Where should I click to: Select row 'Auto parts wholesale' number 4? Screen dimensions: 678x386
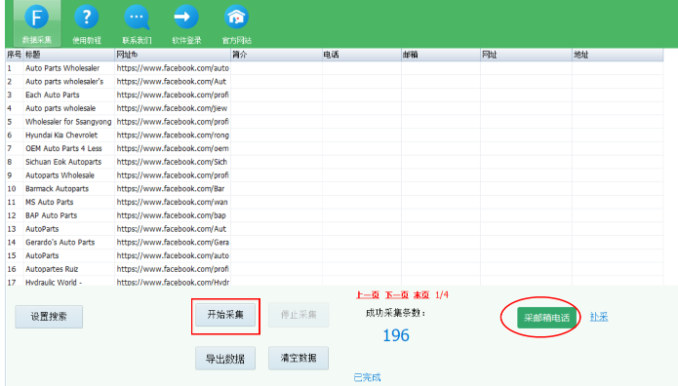tap(335, 108)
